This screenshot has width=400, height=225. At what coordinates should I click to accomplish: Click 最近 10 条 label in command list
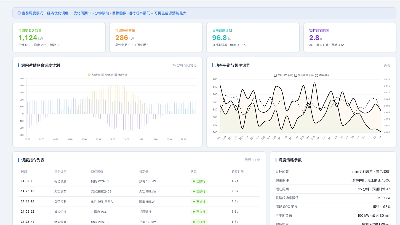252,160
